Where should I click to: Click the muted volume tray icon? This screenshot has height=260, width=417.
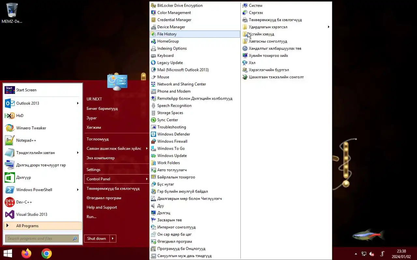tap(372, 254)
